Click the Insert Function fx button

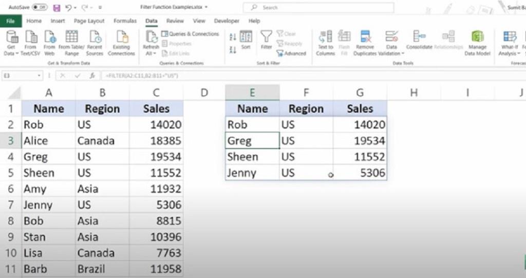tap(92, 76)
